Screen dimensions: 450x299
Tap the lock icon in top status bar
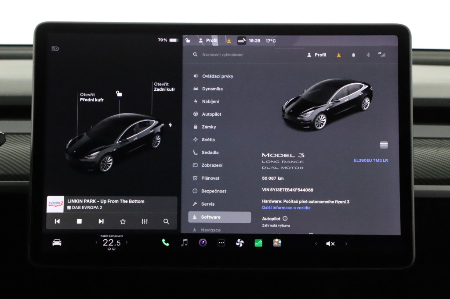point(188,40)
